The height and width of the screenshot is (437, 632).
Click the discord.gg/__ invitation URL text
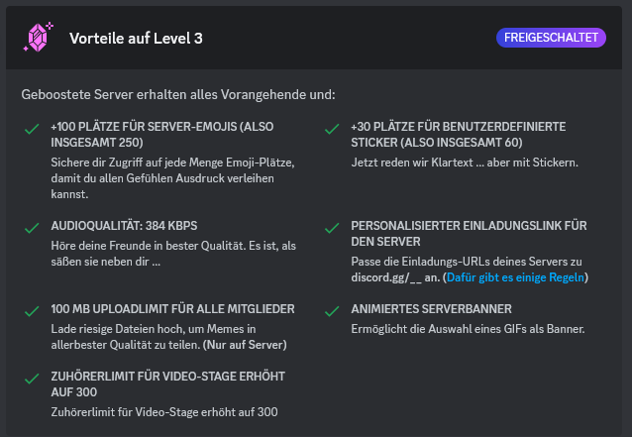[386, 277]
